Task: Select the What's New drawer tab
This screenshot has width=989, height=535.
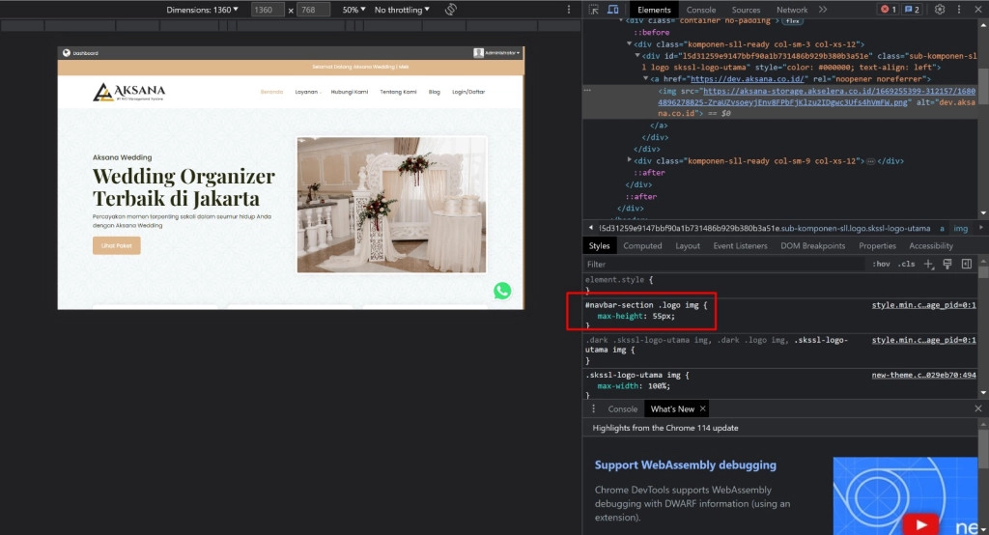Action: pyautogui.click(x=672, y=408)
